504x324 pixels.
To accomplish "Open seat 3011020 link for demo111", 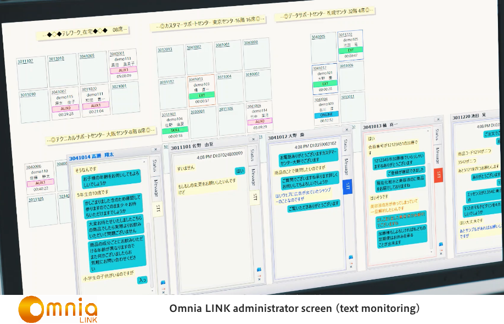I will pyautogui.click(x=89, y=89).
